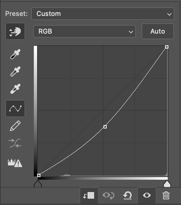The width and height of the screenshot is (181, 205).
Task: Open the Preset dropdown showing Custom
Action: [103, 14]
